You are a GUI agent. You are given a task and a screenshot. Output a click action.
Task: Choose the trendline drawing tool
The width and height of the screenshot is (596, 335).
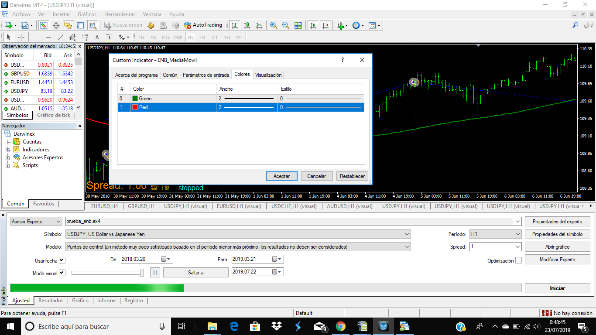coord(61,37)
